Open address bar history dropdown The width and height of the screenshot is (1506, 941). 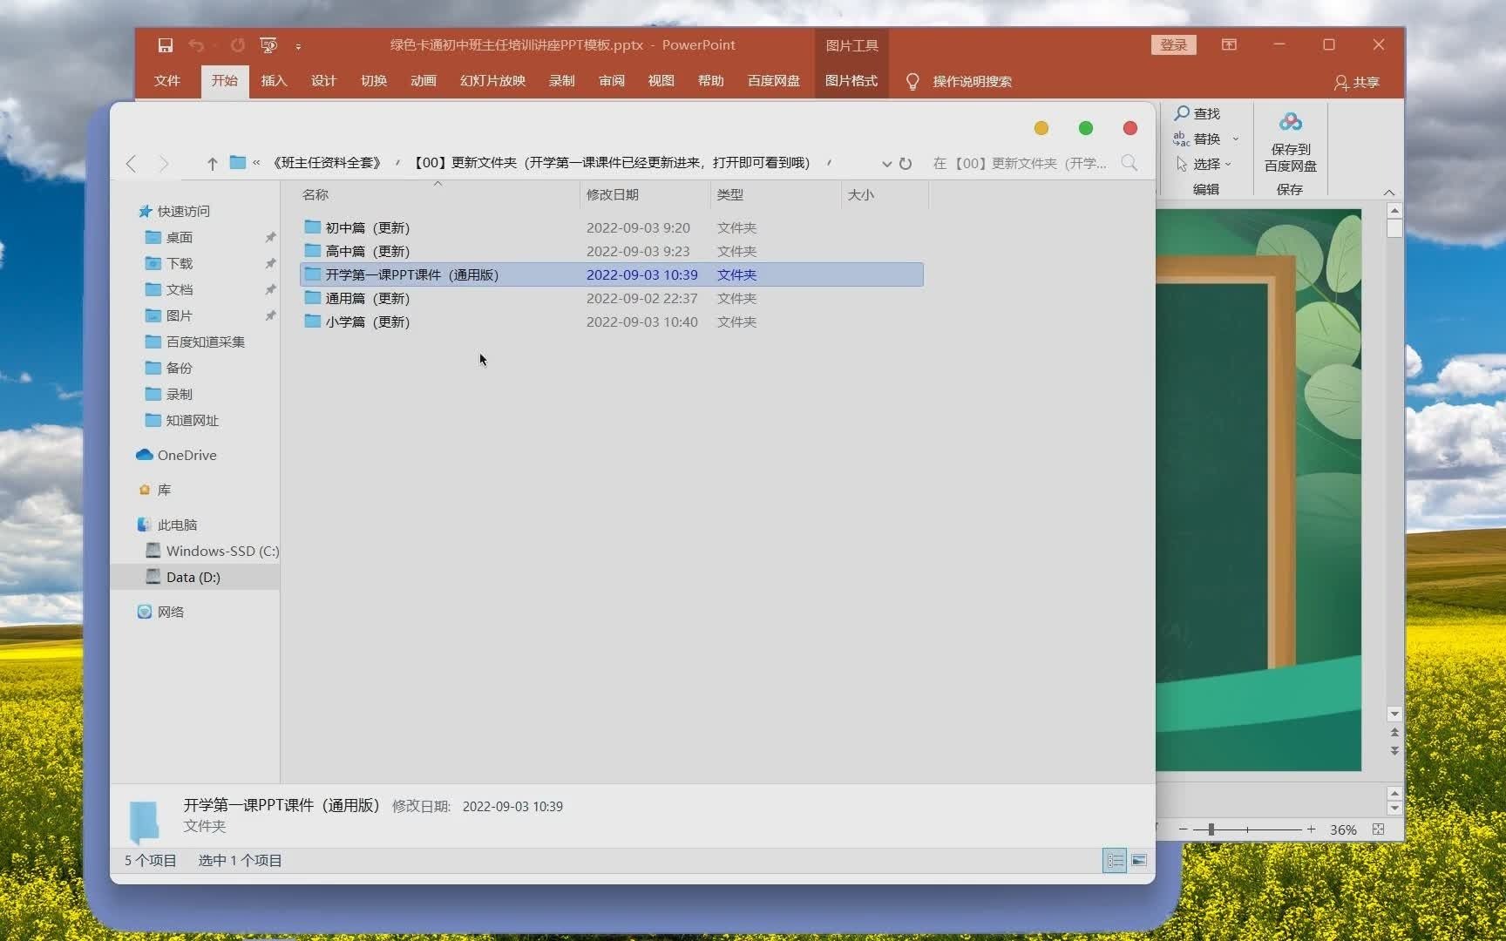click(x=886, y=164)
